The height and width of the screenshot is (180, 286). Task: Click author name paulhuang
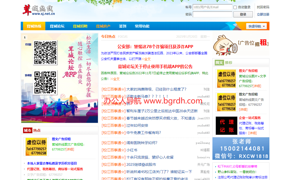pos(203,143)
